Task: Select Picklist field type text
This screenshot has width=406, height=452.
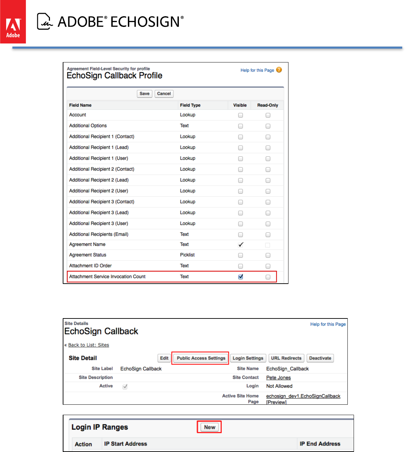Action: click(187, 255)
